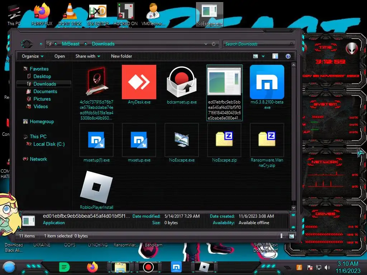Select the RobloxPlayerInstall file icon

click(96, 187)
